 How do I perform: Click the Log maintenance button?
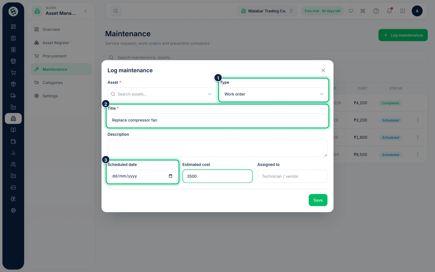[403, 35]
